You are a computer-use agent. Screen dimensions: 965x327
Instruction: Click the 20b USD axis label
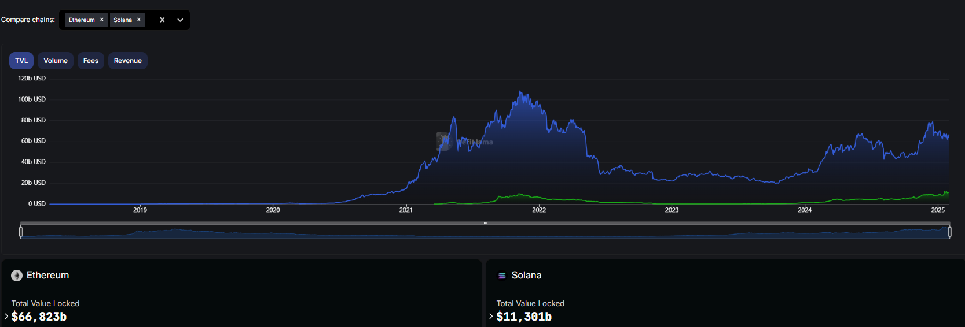pyautogui.click(x=34, y=183)
